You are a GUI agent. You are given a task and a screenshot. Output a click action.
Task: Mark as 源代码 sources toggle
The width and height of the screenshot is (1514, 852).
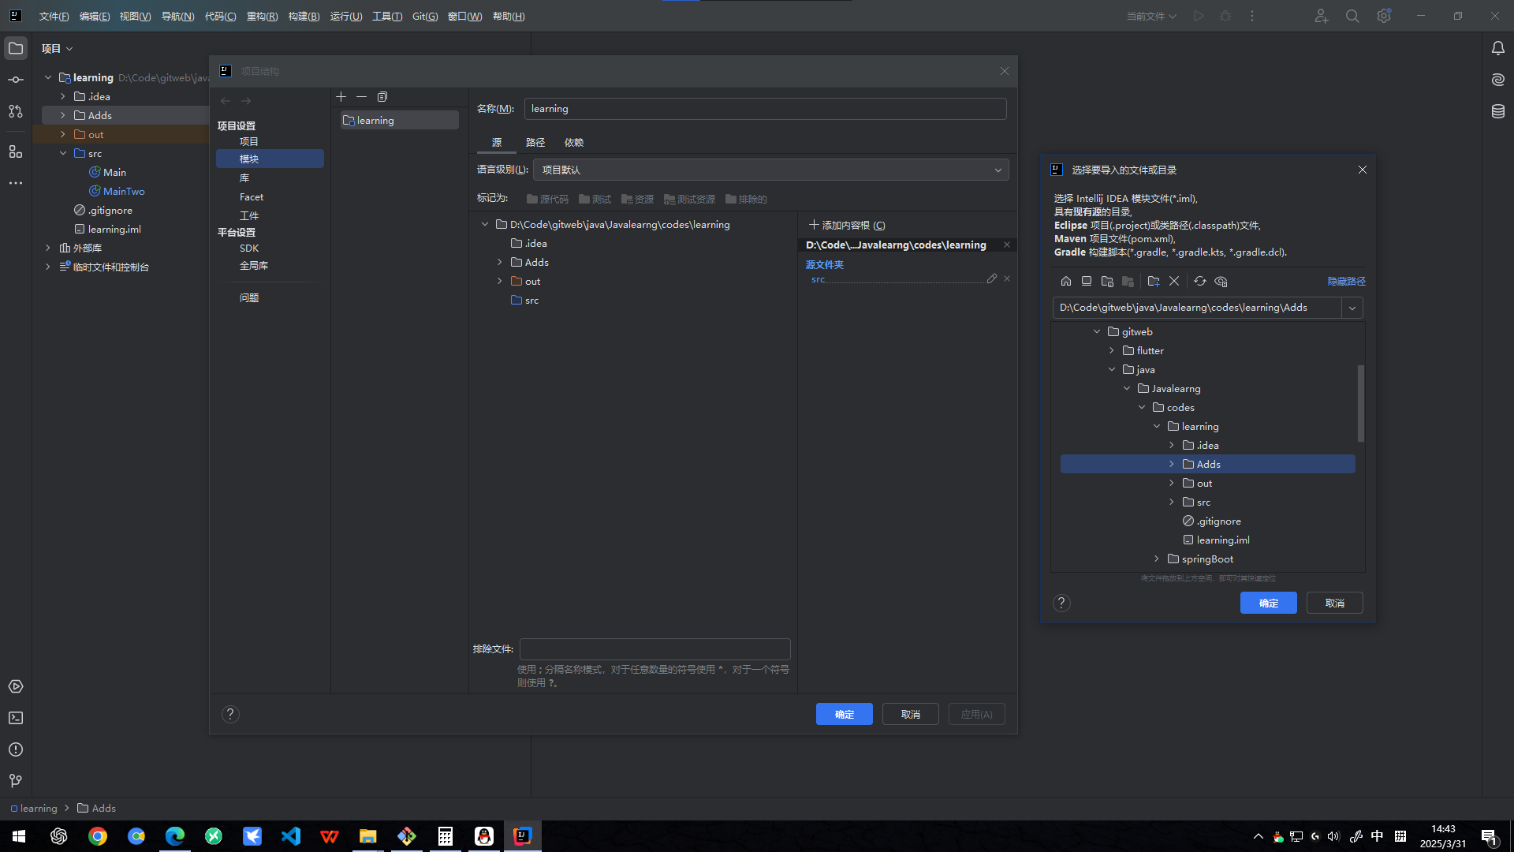click(x=547, y=200)
